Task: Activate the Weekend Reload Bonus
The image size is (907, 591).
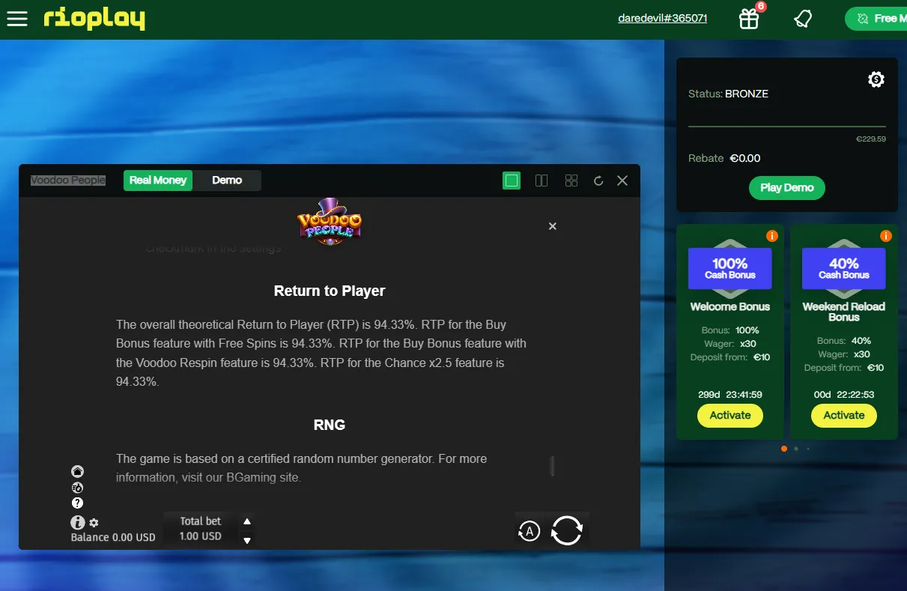Action: tap(844, 416)
